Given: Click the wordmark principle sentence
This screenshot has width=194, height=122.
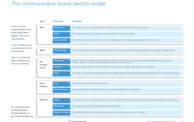Looking at the screenshot, I should (111, 27).
